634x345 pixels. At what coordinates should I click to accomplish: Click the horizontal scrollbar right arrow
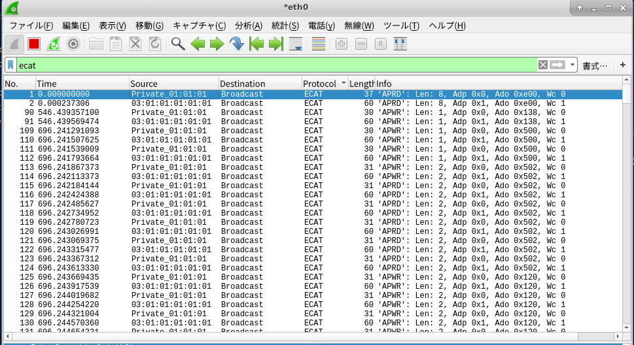click(618, 336)
